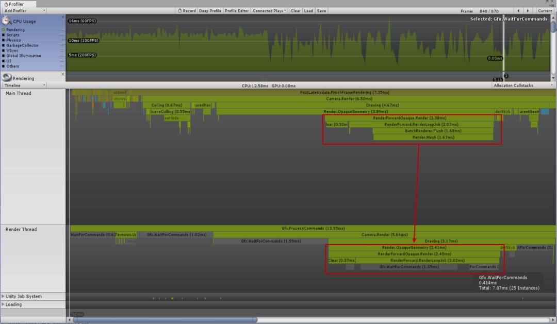The image size is (557, 324).
Task: Select RenderForwardOpaque.Render (2.38ms) sample
Action: tap(409, 118)
